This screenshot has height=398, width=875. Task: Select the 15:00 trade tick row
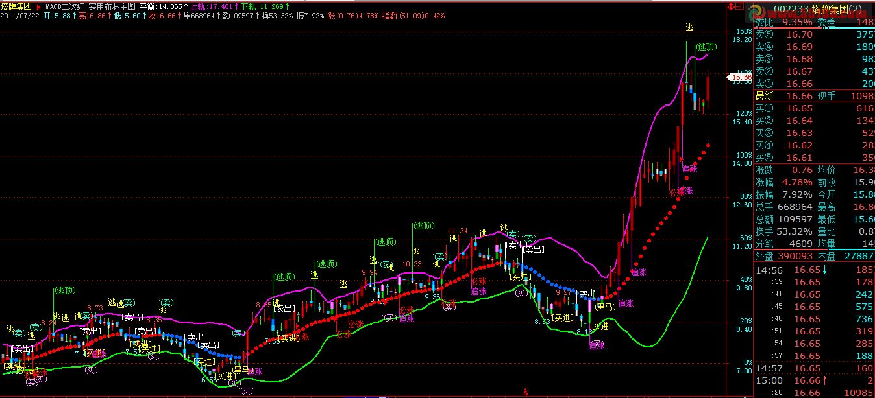pyautogui.click(x=815, y=380)
